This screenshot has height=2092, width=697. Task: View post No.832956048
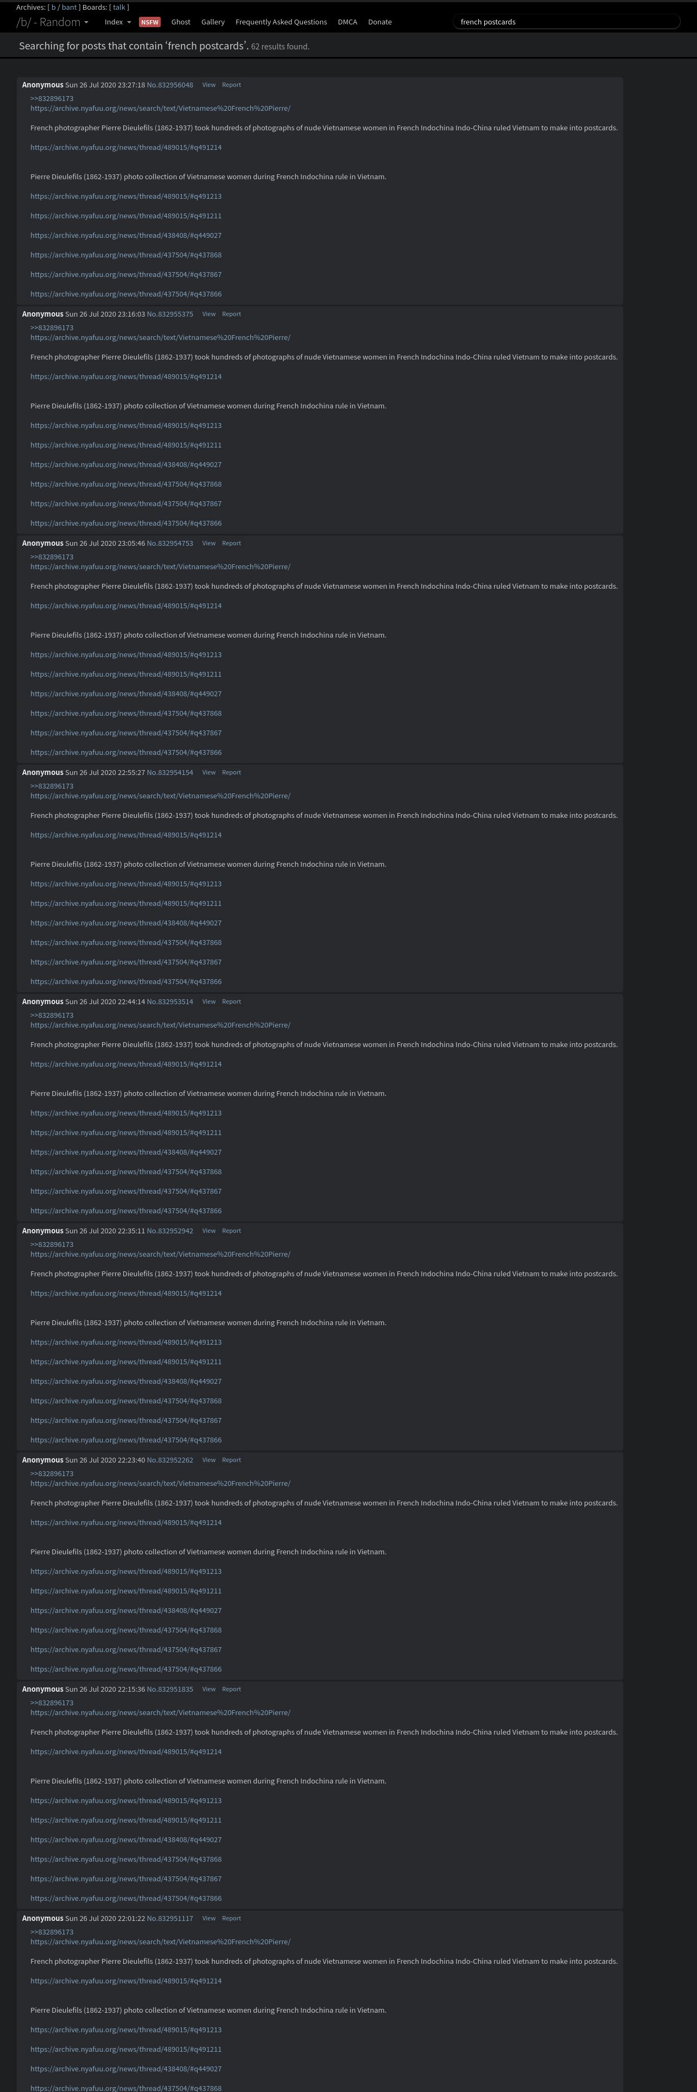tap(208, 85)
